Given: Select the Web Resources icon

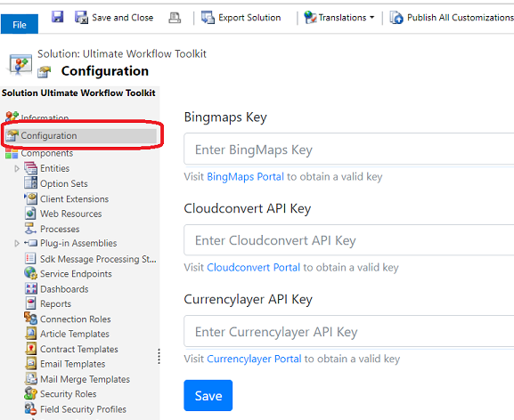Looking at the screenshot, I should [30, 213].
